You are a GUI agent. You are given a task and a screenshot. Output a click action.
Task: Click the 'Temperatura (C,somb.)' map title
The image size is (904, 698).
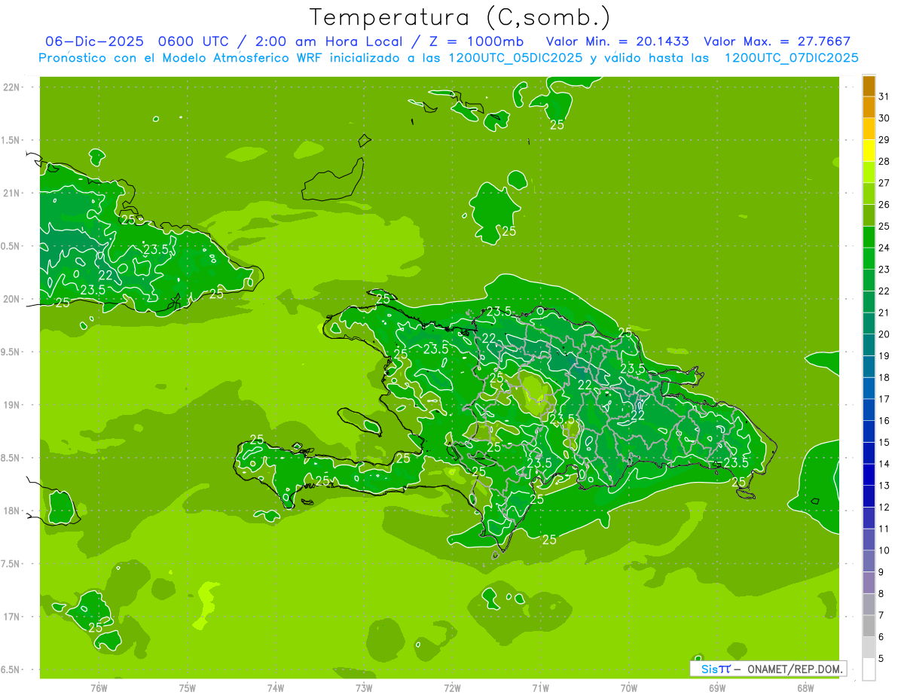(x=460, y=18)
